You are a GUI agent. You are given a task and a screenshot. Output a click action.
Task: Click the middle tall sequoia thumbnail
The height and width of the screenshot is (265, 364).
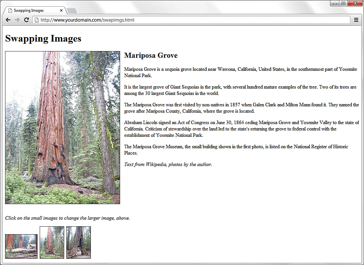[52, 242]
